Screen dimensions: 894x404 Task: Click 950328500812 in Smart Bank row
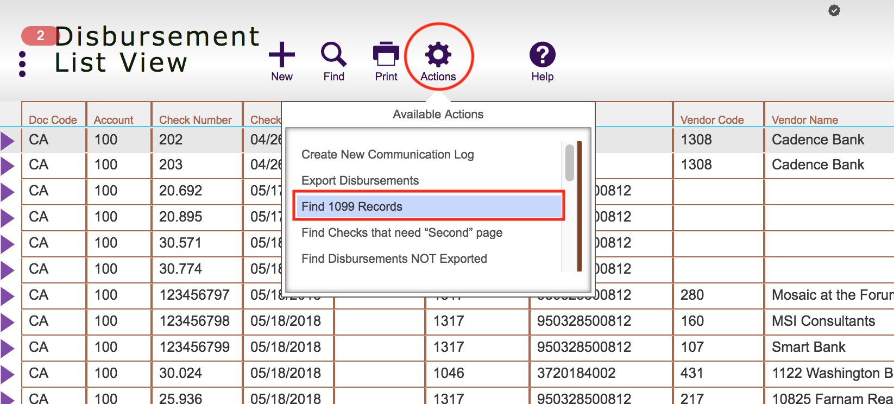(584, 347)
